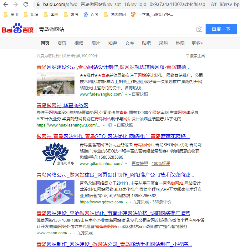The width and height of the screenshot is (240, 249).
Task: Switch to the 图片 tab
Action: click(x=95, y=43)
